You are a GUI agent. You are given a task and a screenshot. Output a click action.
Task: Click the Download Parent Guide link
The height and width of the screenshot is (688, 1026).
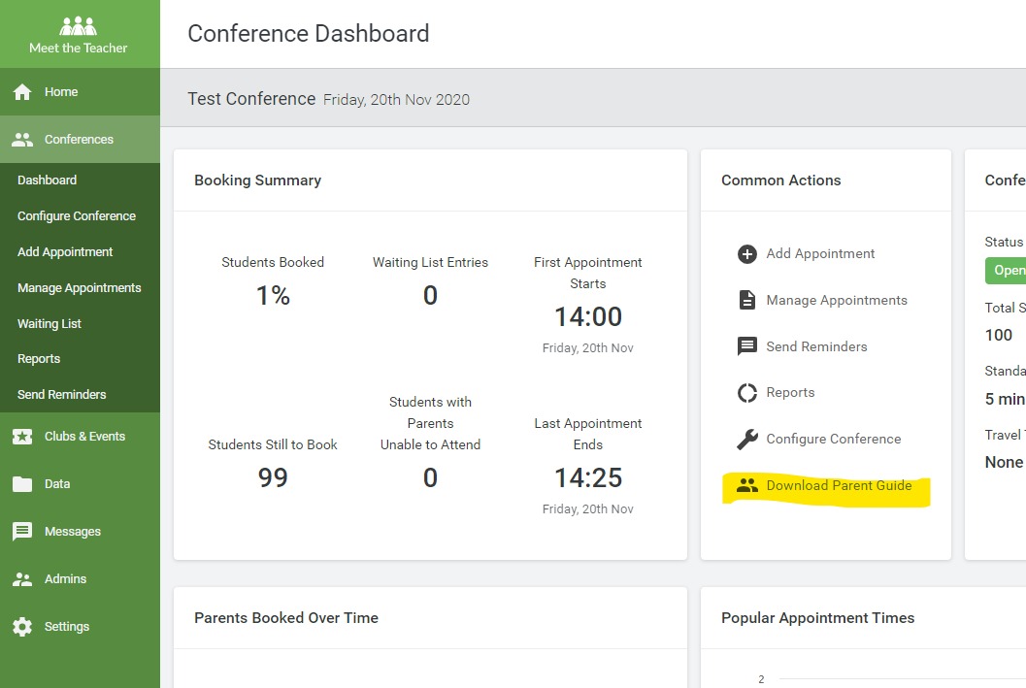tap(839, 485)
